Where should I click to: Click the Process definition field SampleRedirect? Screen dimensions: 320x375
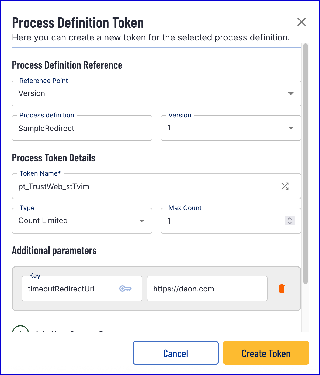pyautogui.click(x=82, y=128)
